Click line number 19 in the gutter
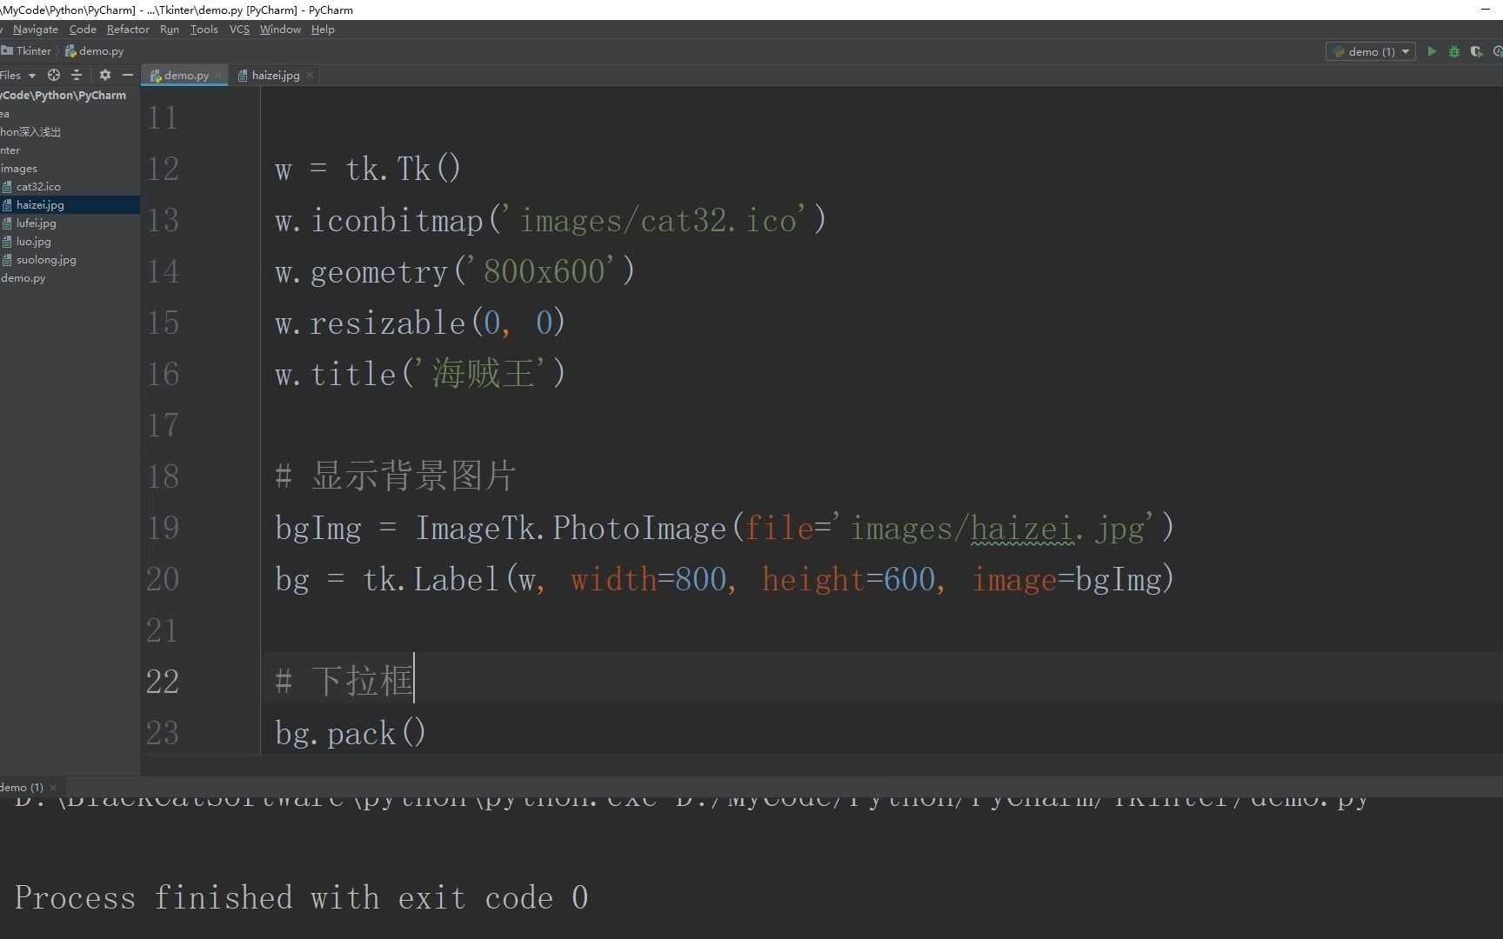Viewport: 1503px width, 939px height. pos(163,528)
